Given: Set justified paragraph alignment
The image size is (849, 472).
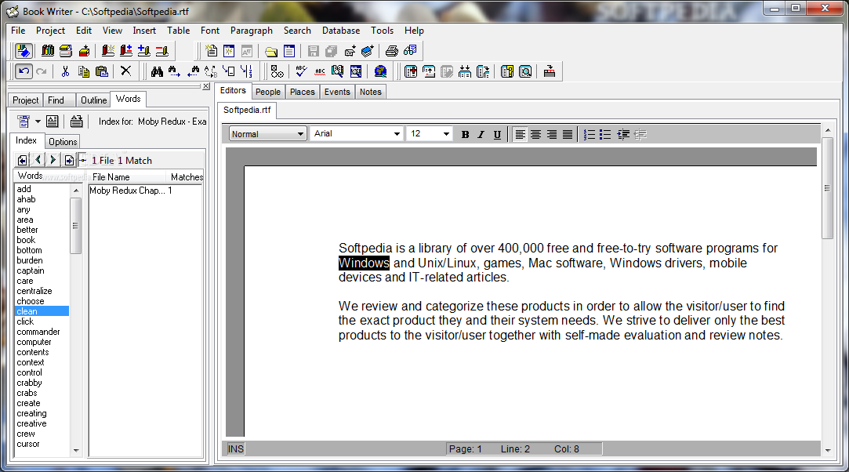Looking at the screenshot, I should [567, 134].
